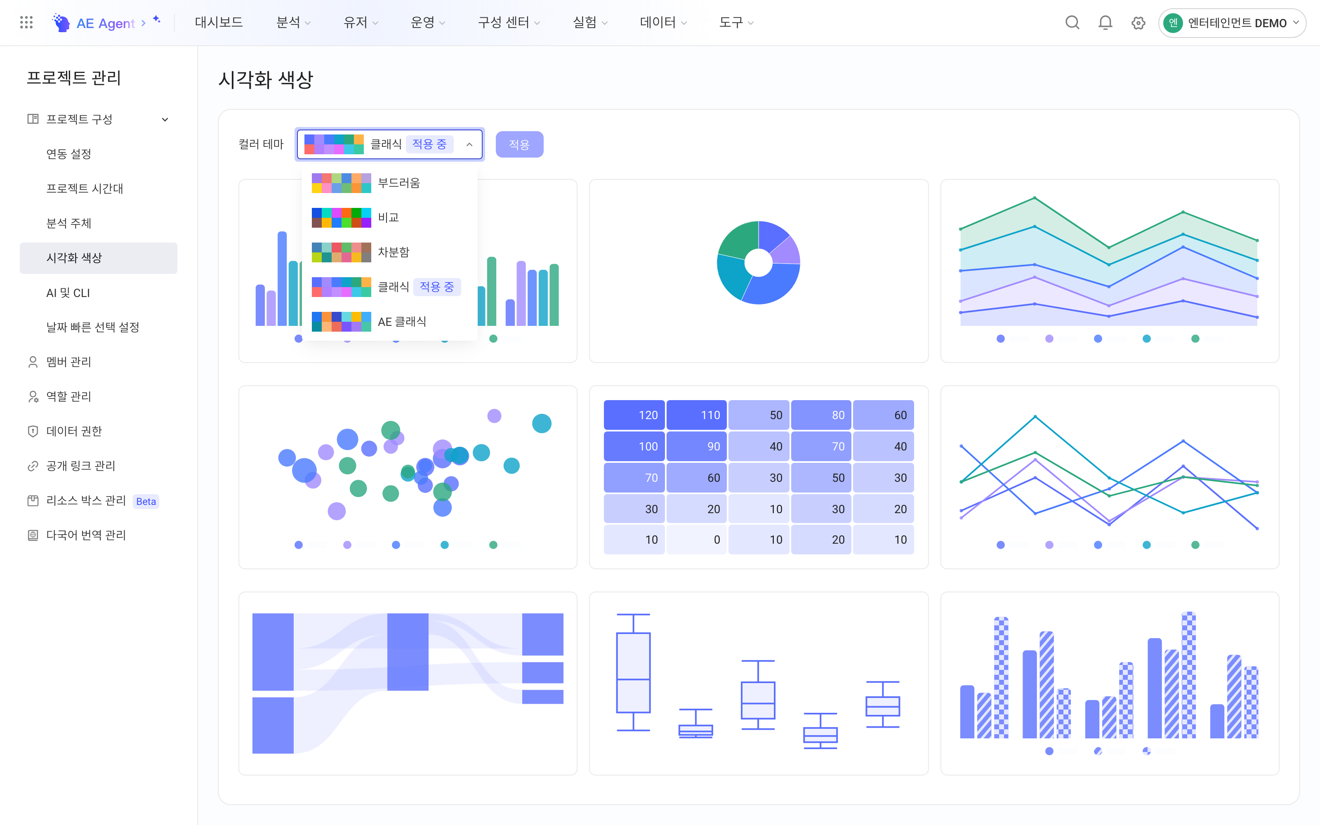
Task: Expand the 구성 센터 top menu
Action: tap(508, 22)
